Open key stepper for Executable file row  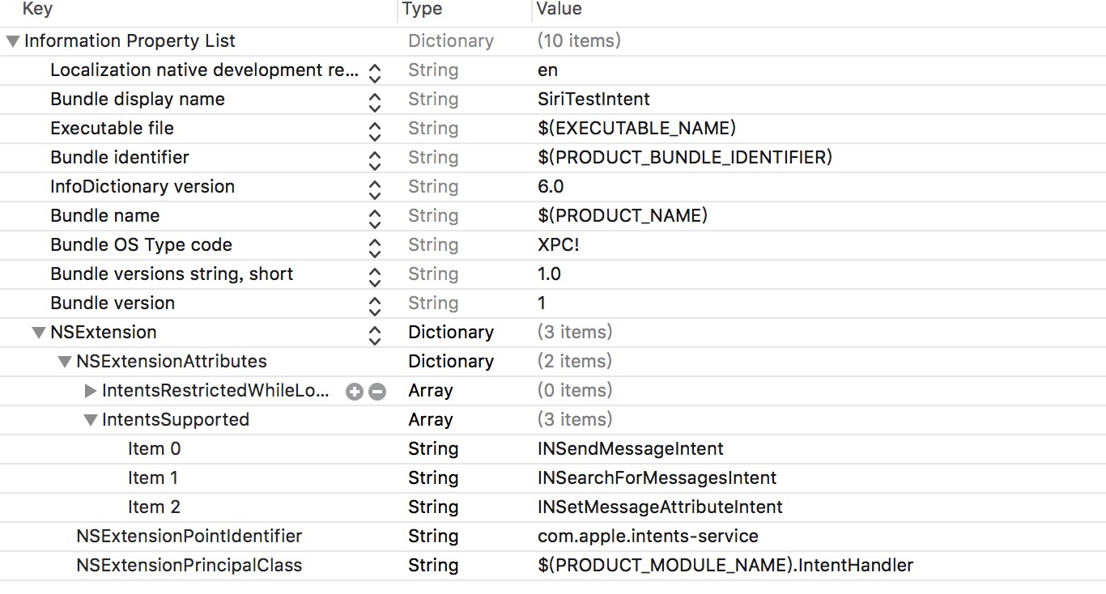[x=374, y=130]
